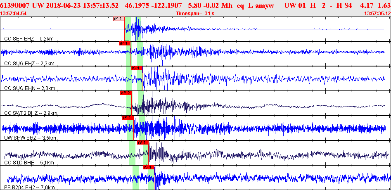
Task: Select the iP 1 pick flag on UW SHW EHZ
Action: [x=128, y=118]
